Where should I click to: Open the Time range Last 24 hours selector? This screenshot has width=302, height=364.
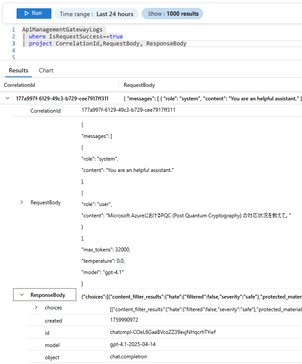(x=96, y=14)
